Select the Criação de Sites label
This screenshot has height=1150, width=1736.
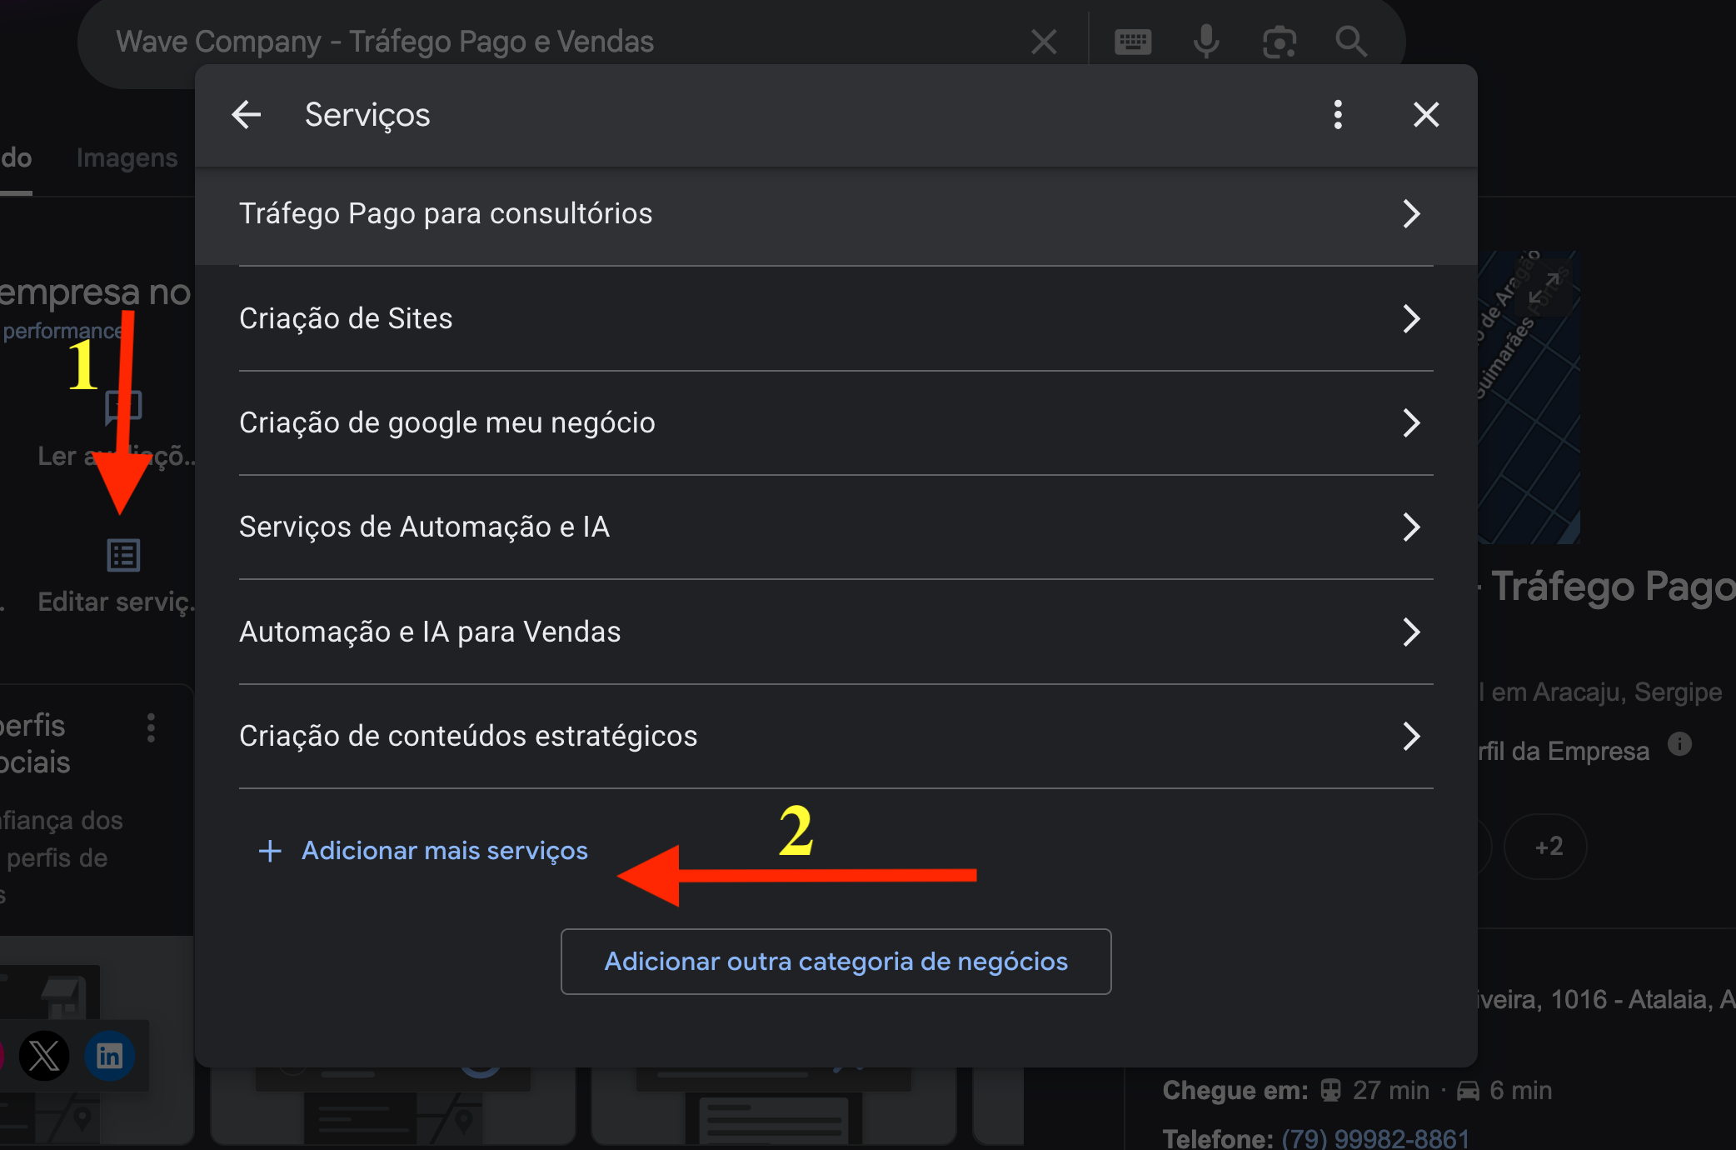tap(346, 318)
